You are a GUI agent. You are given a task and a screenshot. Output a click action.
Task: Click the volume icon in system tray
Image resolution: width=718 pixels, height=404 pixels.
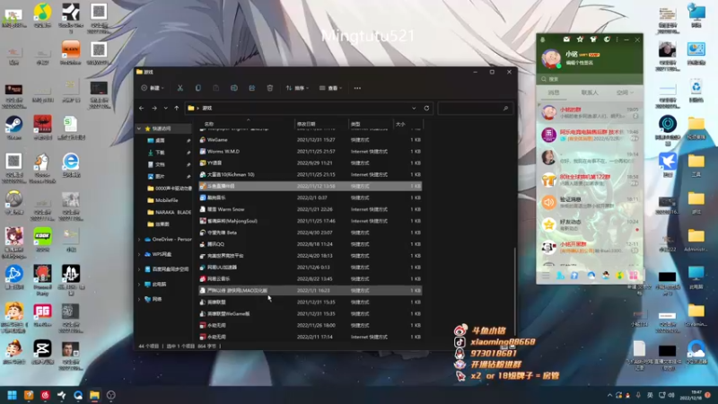tap(671, 395)
